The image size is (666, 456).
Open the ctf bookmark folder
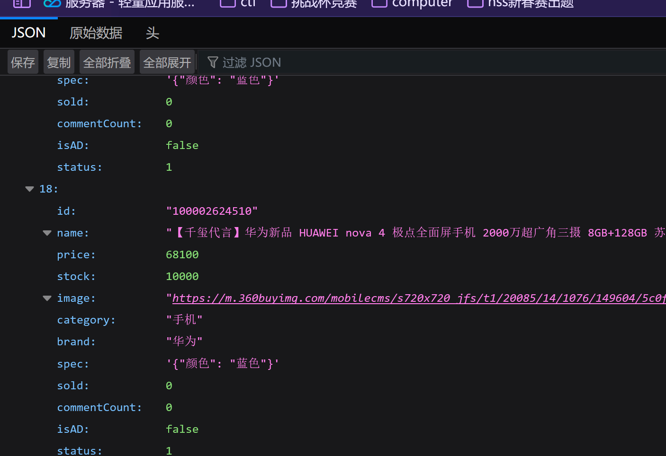coord(238,4)
